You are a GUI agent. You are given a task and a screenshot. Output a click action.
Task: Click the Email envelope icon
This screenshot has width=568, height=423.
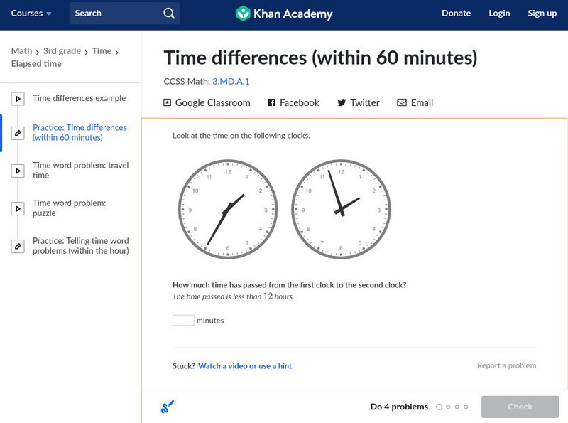[x=402, y=102]
